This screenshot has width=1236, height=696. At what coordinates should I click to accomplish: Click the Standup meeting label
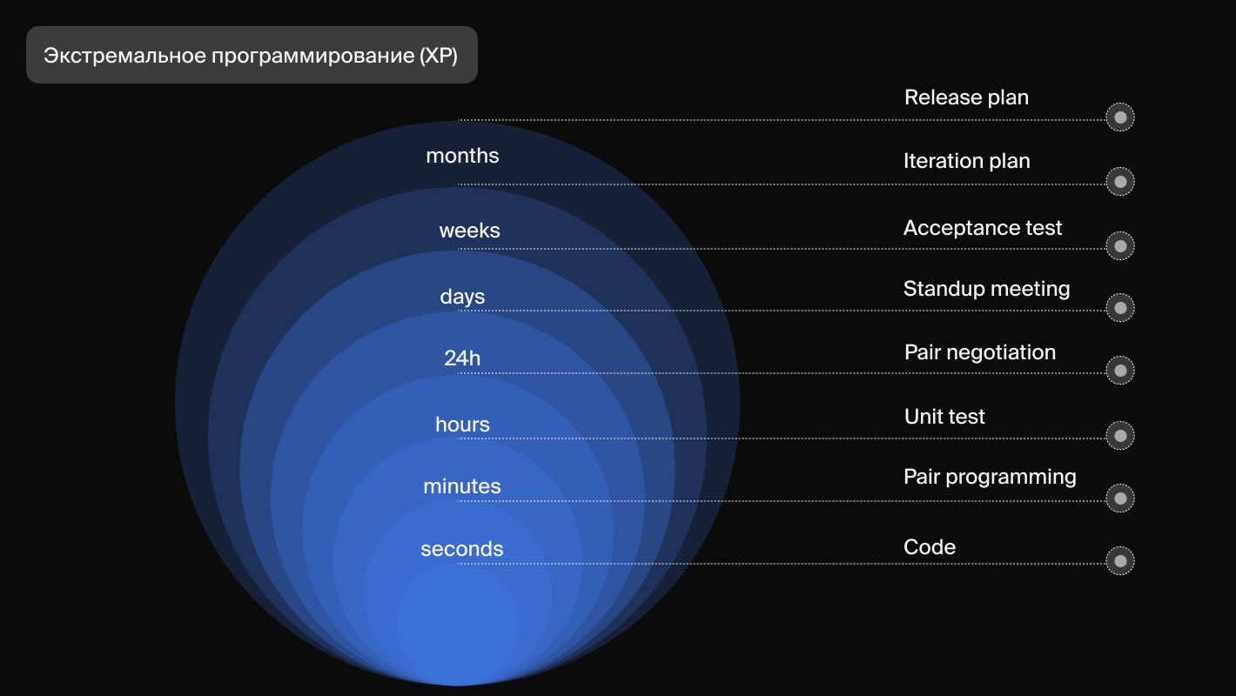pos(986,289)
